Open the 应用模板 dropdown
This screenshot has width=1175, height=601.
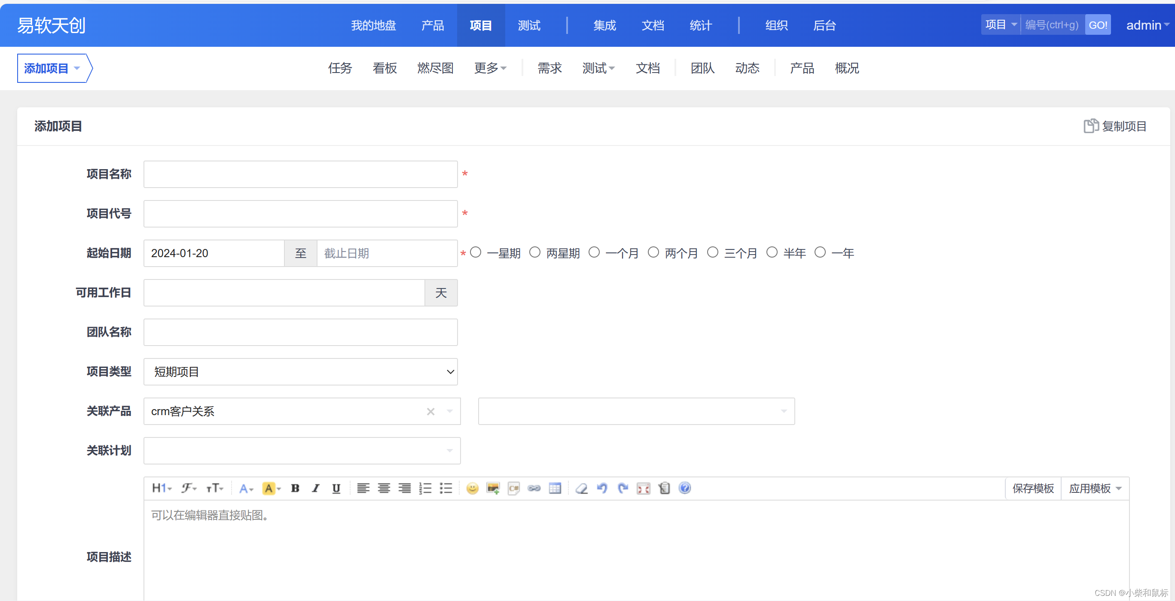tap(1095, 488)
